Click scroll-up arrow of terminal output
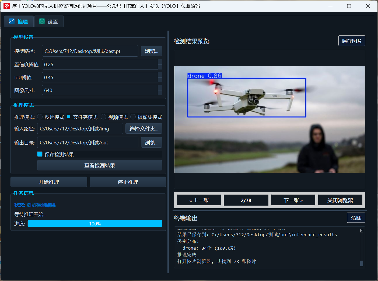Image resolution: width=378 pixels, height=281 pixels. click(x=362, y=230)
